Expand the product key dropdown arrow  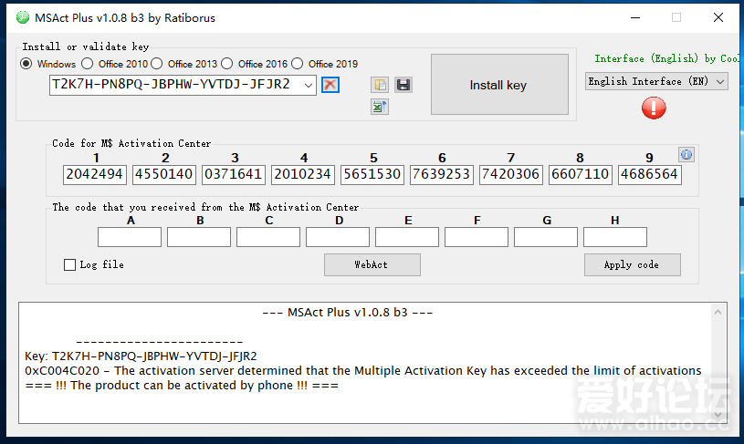(309, 86)
